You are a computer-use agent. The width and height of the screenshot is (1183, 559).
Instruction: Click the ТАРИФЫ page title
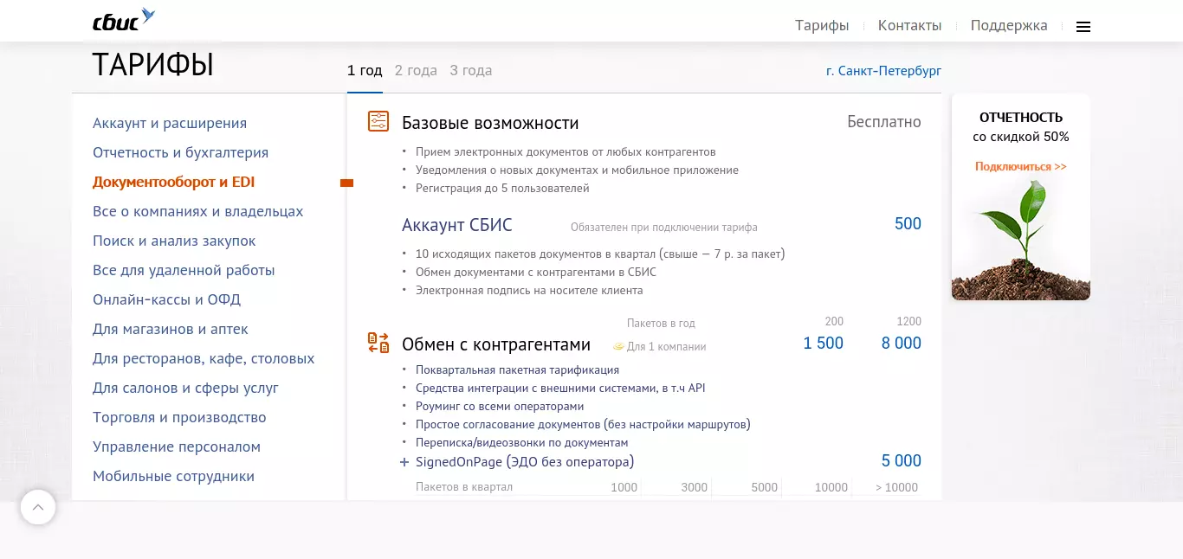153,65
